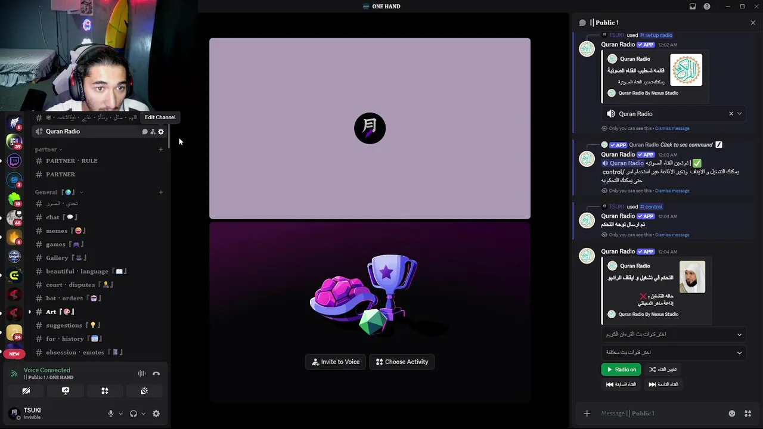Collapse the General category
The height and width of the screenshot is (429, 763).
point(58,192)
